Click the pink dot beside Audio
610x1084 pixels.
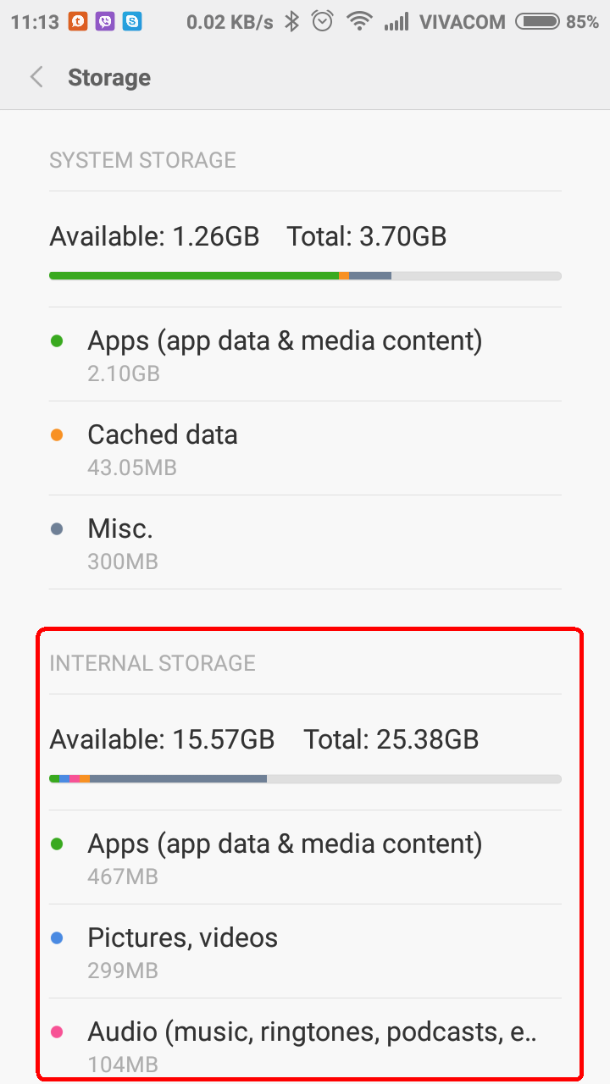pyautogui.click(x=57, y=1031)
